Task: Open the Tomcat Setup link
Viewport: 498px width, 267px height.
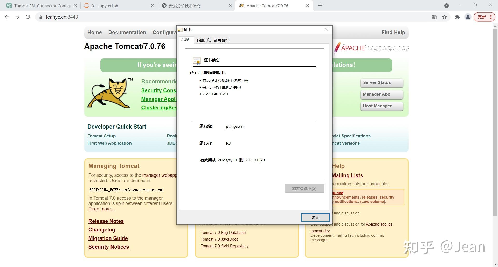Action: [x=102, y=136]
